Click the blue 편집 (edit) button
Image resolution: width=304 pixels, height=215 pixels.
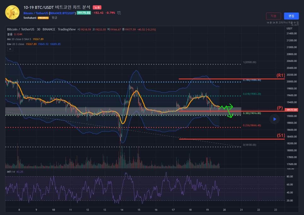point(291,16)
